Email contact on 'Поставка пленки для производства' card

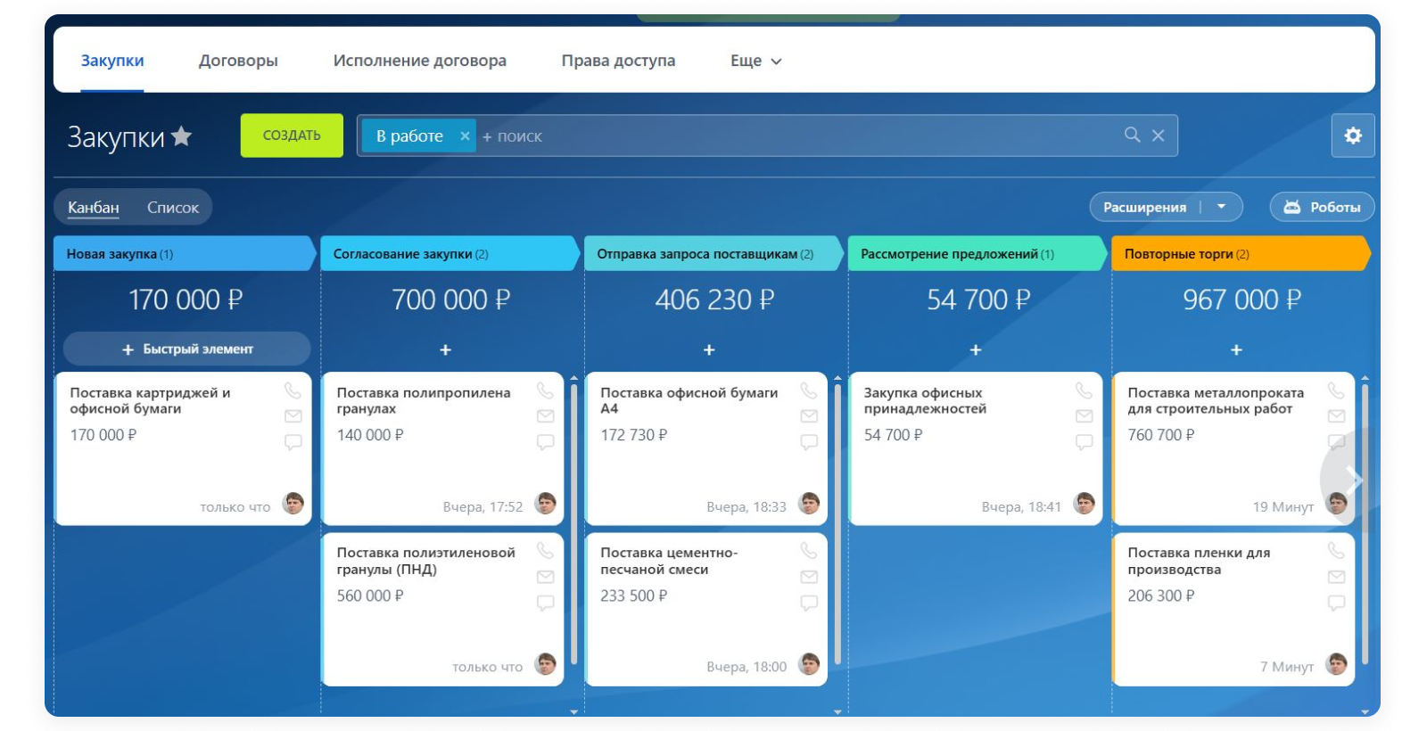point(1336,577)
